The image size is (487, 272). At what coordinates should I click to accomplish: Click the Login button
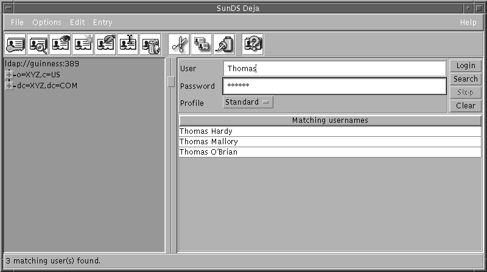pyautogui.click(x=466, y=66)
